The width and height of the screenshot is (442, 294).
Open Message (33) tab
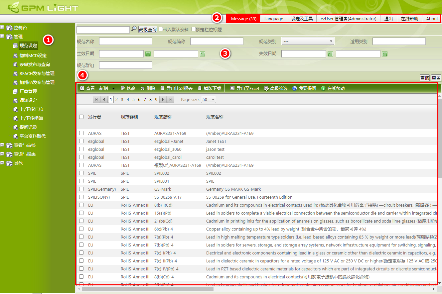(243, 19)
